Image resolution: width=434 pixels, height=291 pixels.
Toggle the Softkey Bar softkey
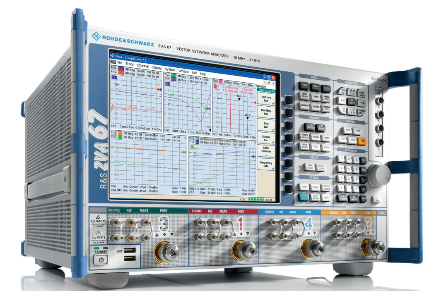pyautogui.click(x=266, y=99)
